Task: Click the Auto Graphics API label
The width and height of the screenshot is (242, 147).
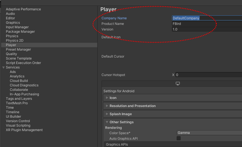Action: (123, 139)
